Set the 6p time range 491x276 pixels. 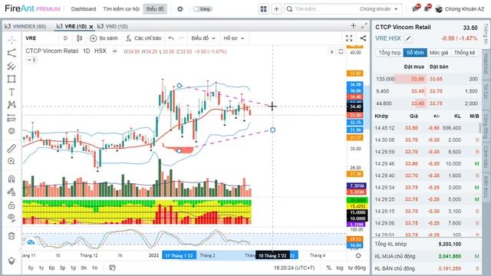[x=51, y=268]
